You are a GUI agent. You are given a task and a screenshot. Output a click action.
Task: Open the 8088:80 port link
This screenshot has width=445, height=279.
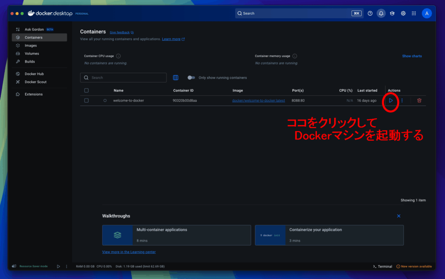(x=298, y=100)
